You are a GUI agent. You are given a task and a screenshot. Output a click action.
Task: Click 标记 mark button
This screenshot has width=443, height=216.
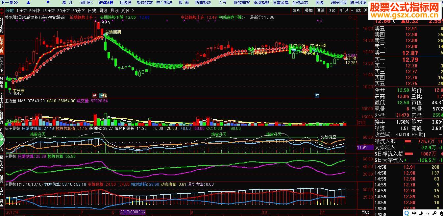pos(344,11)
